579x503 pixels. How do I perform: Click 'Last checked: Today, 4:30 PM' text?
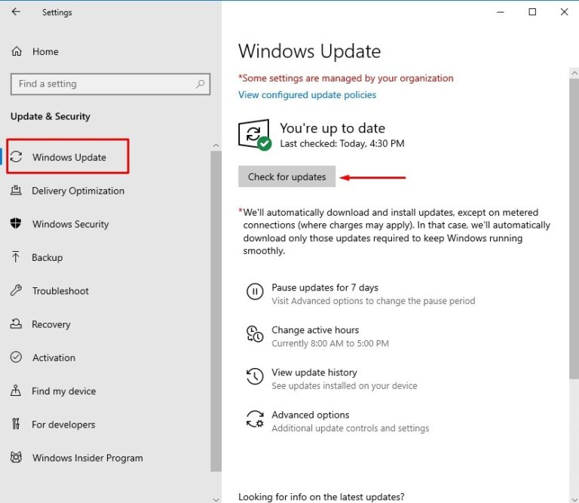click(342, 143)
